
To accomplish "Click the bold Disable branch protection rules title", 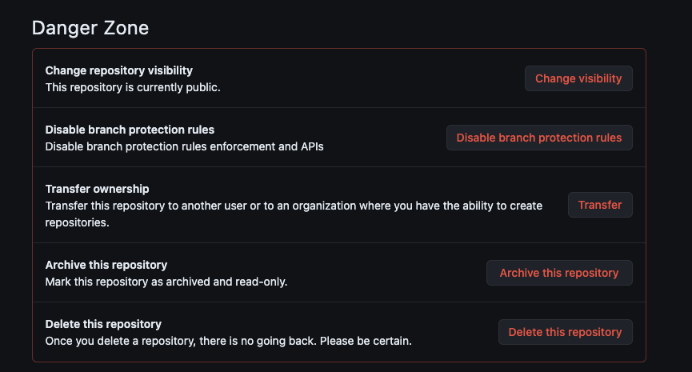I will pyautogui.click(x=130, y=130).
